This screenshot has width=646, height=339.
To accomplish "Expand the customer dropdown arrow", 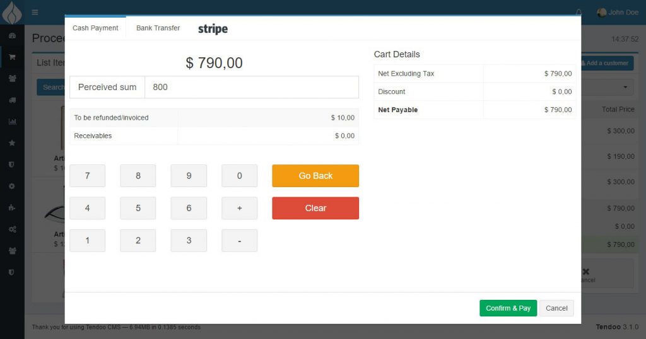I will [626, 88].
